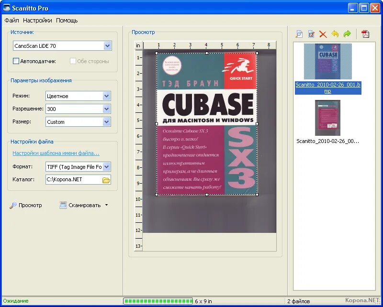
Task: Click the Scanitto Pro title bar icon
Action: 7,8
